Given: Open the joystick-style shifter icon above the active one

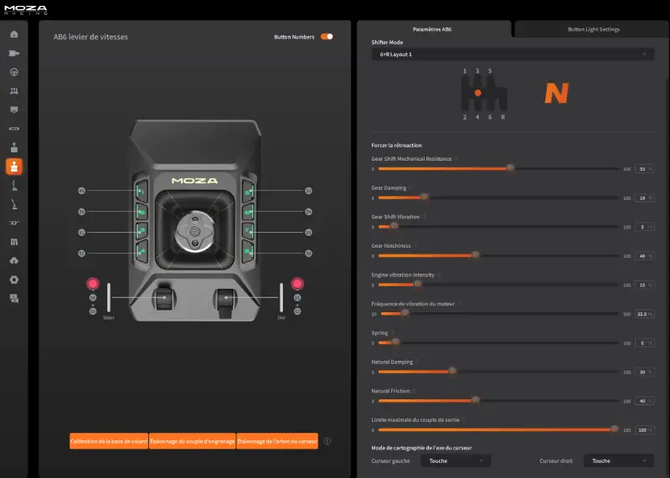Looking at the screenshot, I should click(x=14, y=147).
